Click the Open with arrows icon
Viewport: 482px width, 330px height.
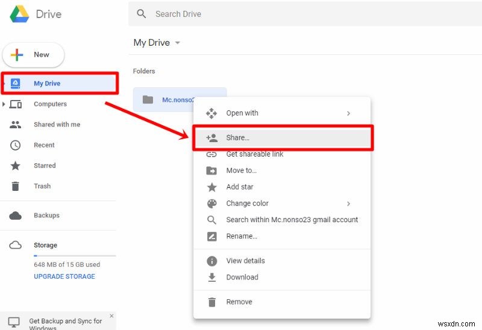pos(211,113)
